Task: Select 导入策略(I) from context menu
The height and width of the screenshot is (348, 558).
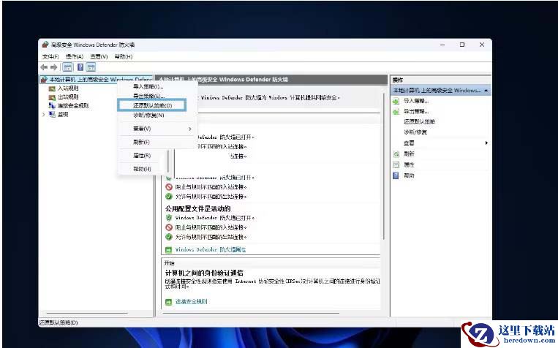Action: pyautogui.click(x=148, y=87)
